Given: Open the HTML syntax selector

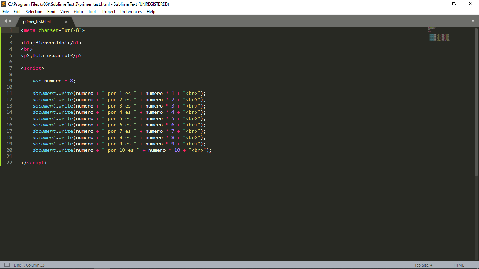Looking at the screenshot, I should click(x=459, y=265).
